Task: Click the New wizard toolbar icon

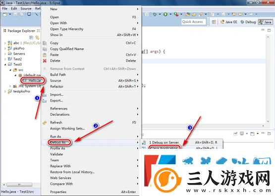Action: pos(5,14)
